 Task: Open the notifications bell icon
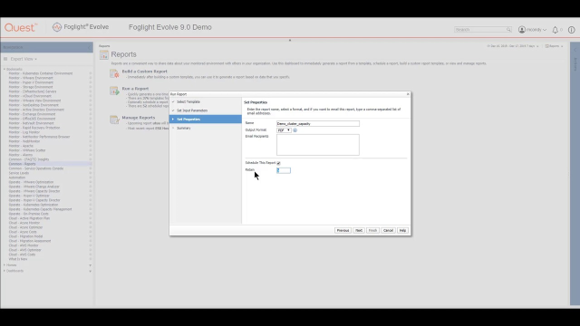tap(555, 30)
